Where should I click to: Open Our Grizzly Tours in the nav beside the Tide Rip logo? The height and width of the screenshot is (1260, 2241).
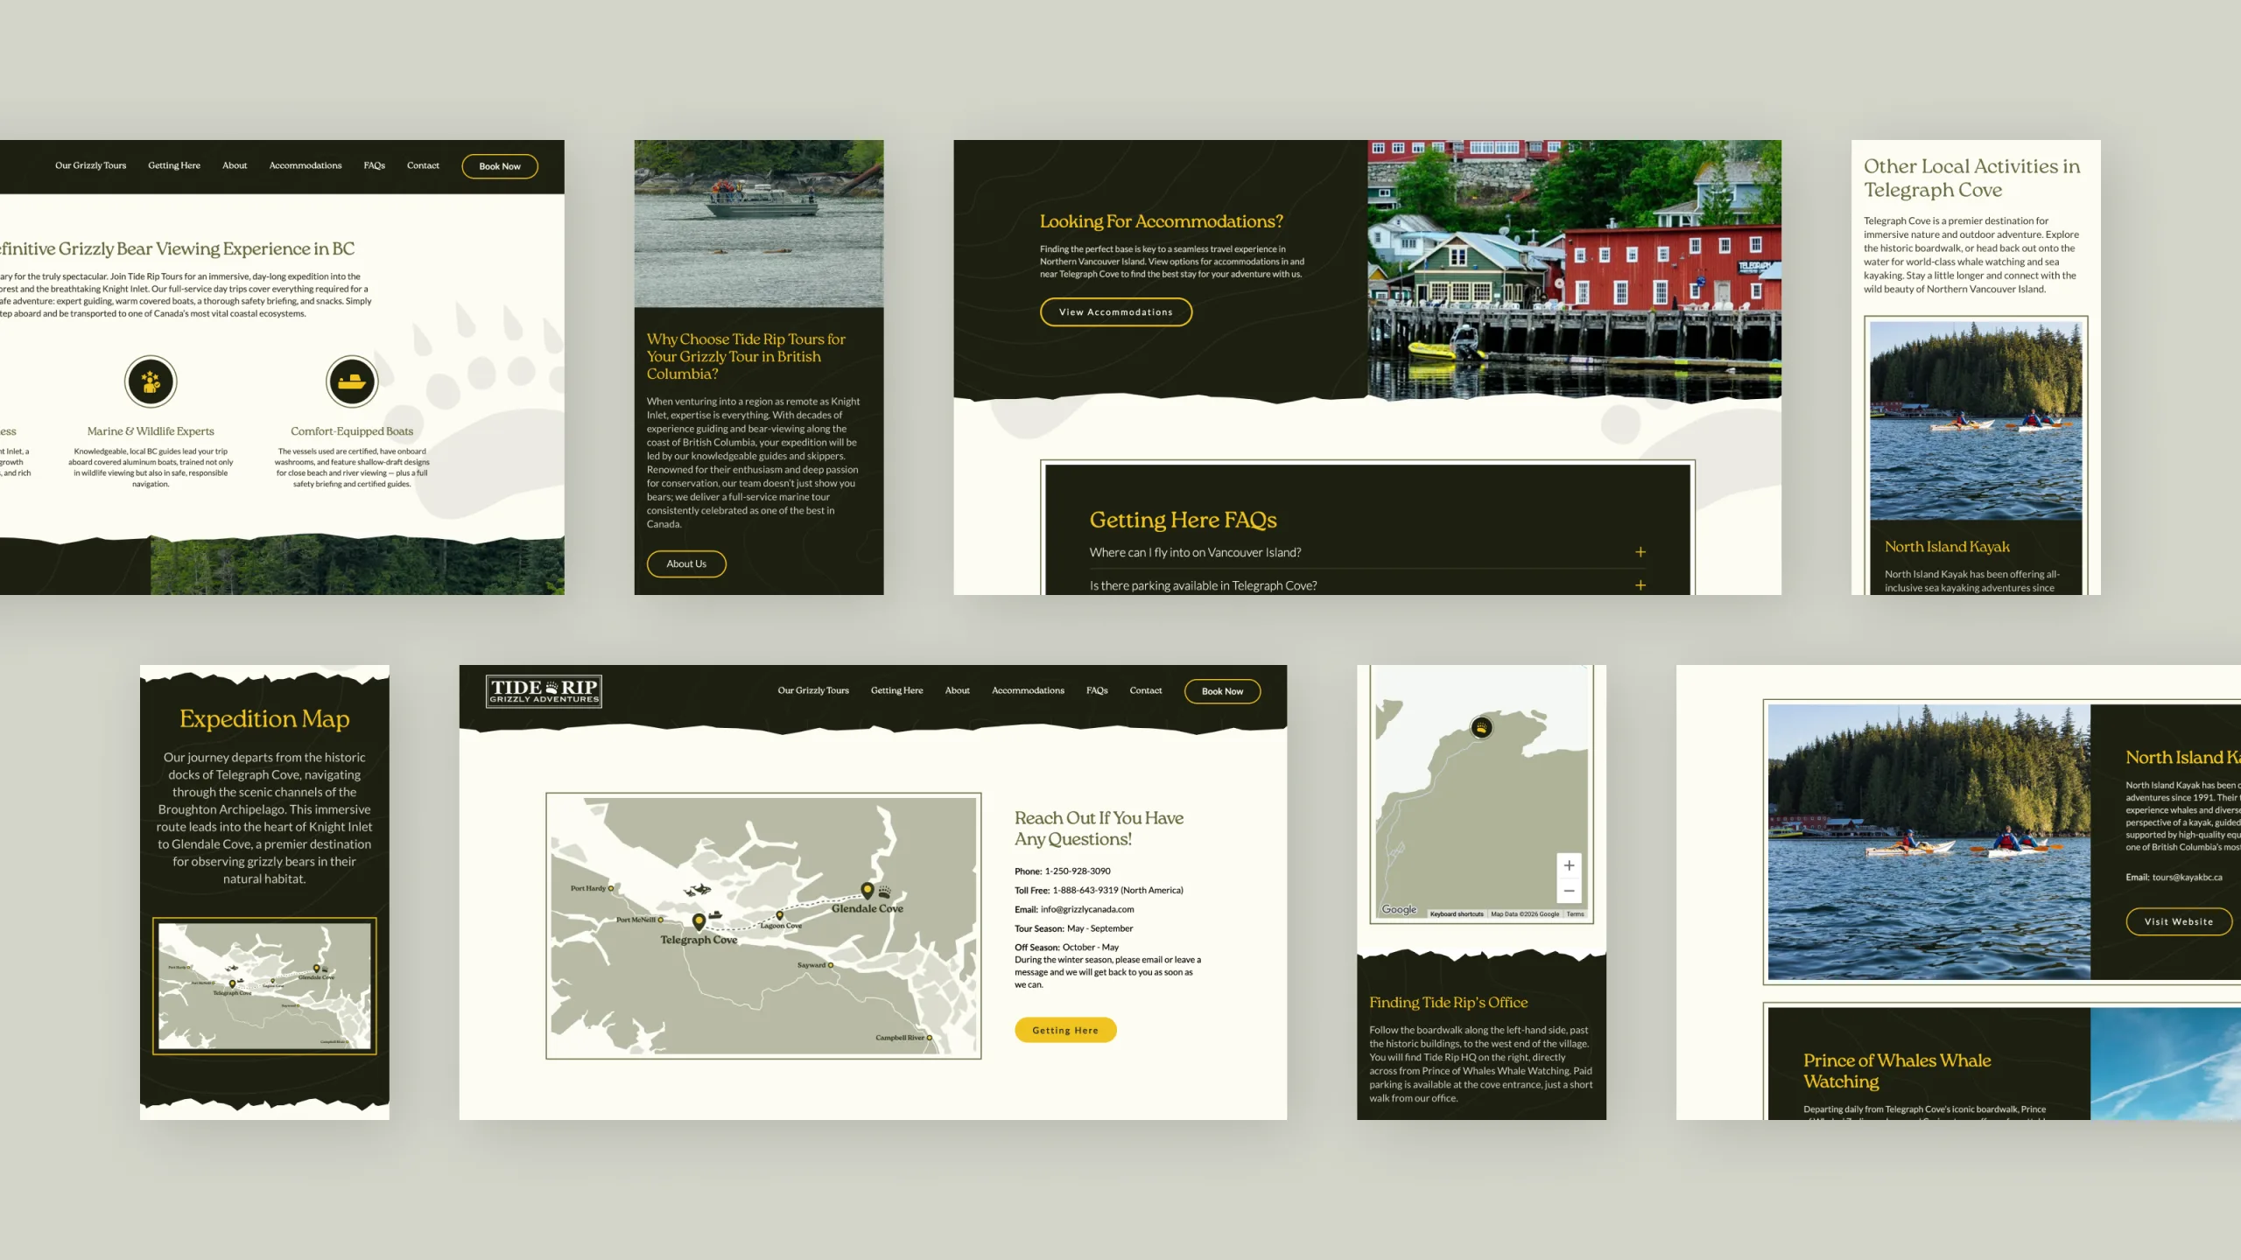tap(813, 690)
